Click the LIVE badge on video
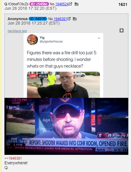Viewport: 131px width, 172px height. point(33,76)
